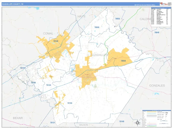Click the HAYS county label
Image resolution: width=173 pixels, height=130 pixels.
tap(81, 17)
